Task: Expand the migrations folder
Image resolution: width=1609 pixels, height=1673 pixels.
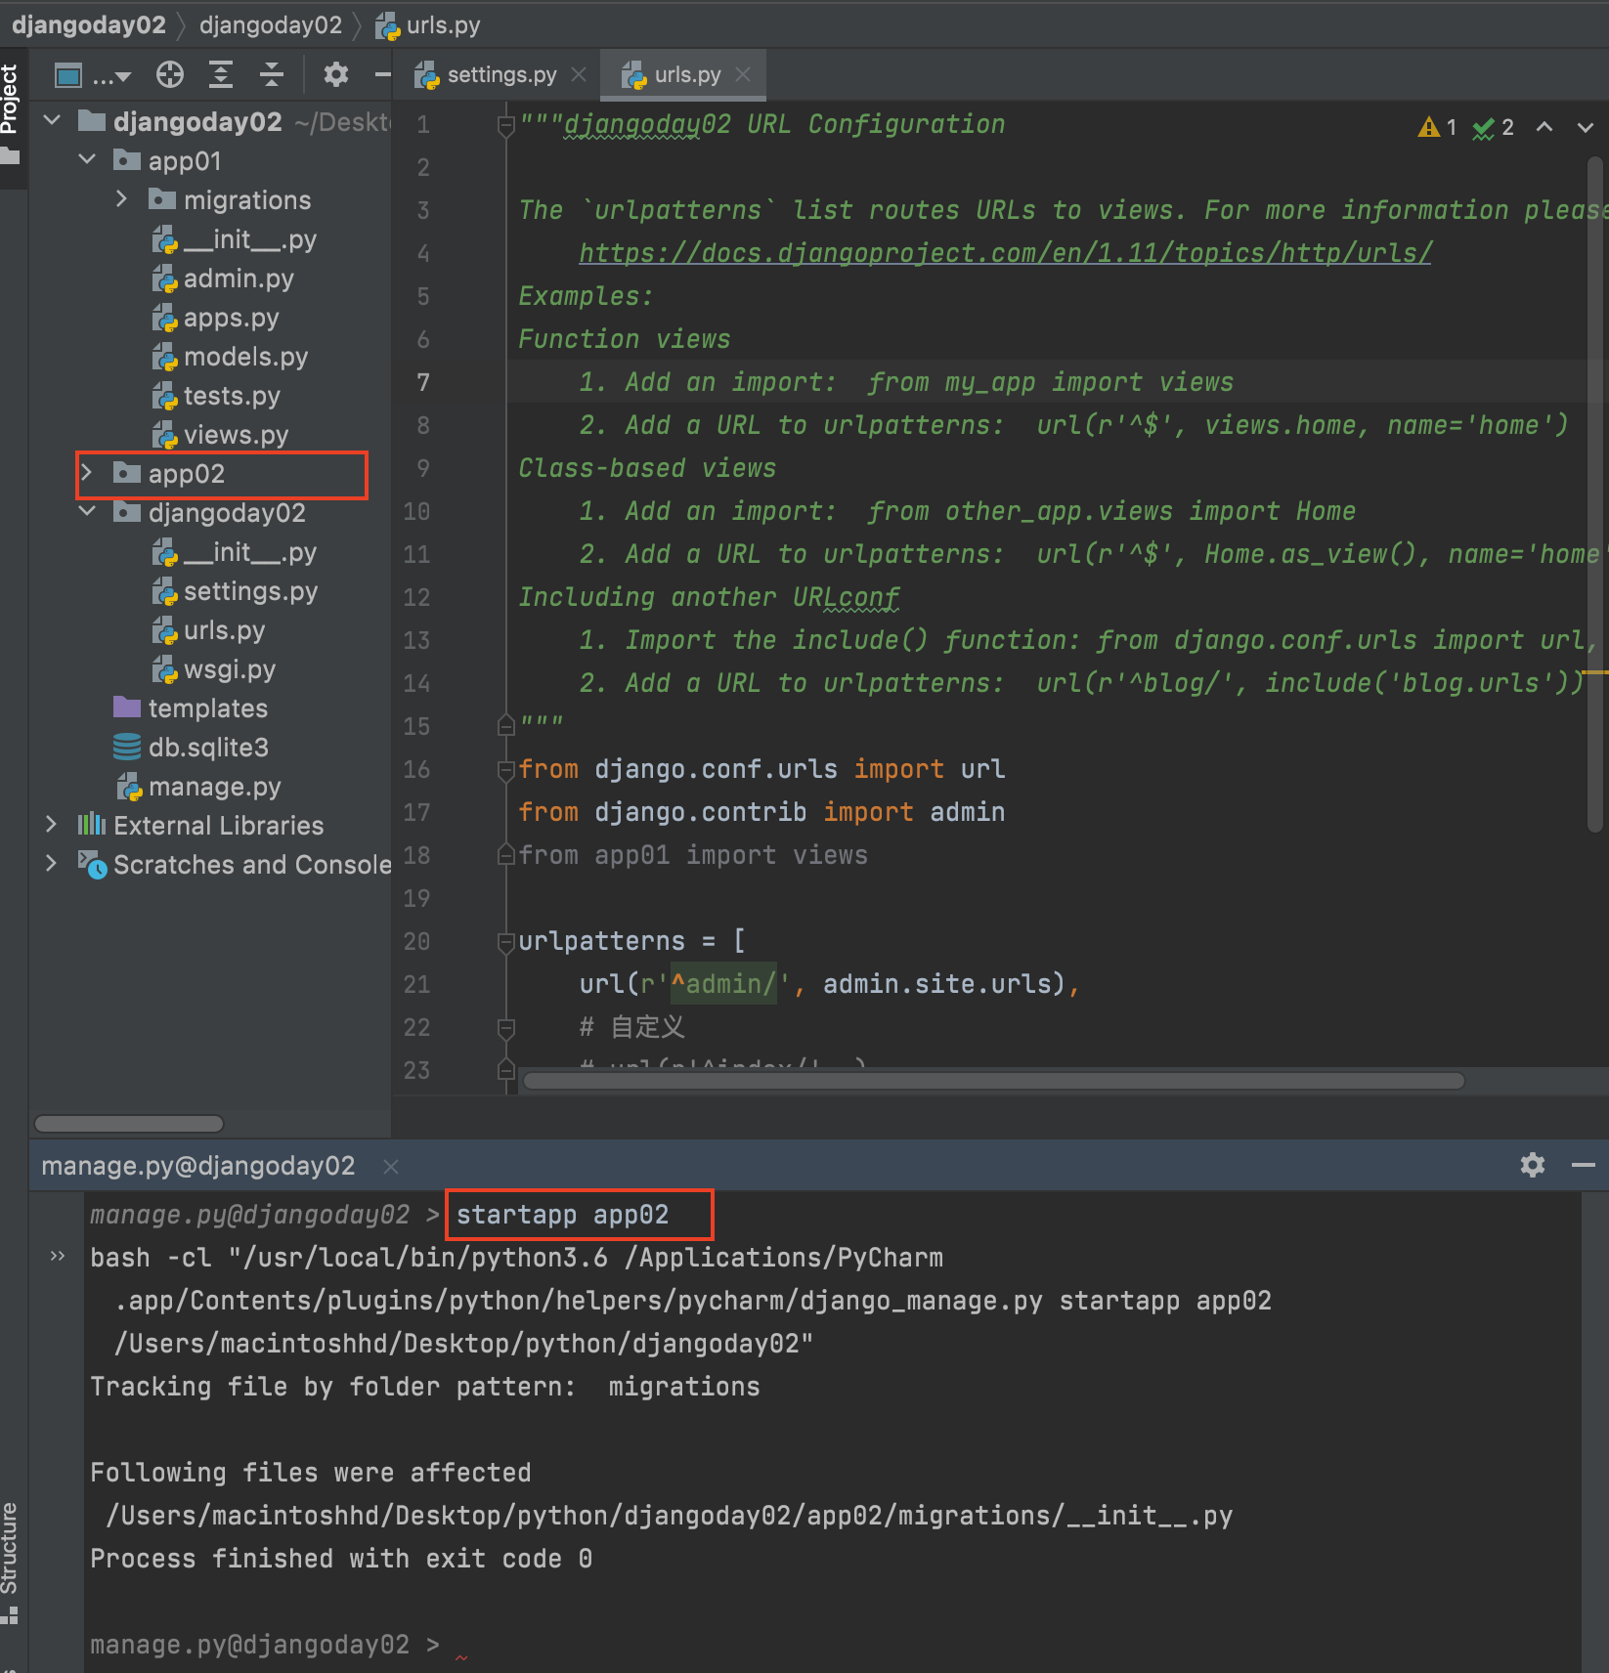Action: (121, 198)
